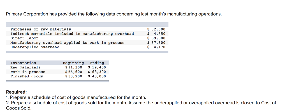Viewport: 287px width, 112px height.
Task: Select the $87,800 applied overhead value
Action: pos(156,43)
